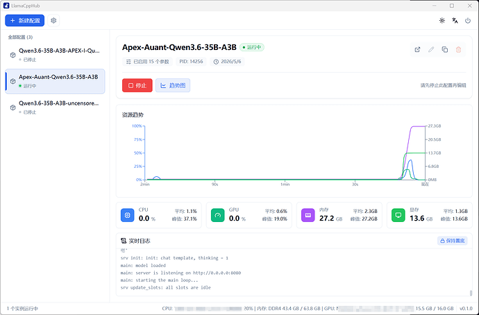479x315 pixels.
Task: Click cube icon of Qwen3.6-35B-A3B-APEX-I-Qu... item
Action: 12,55
